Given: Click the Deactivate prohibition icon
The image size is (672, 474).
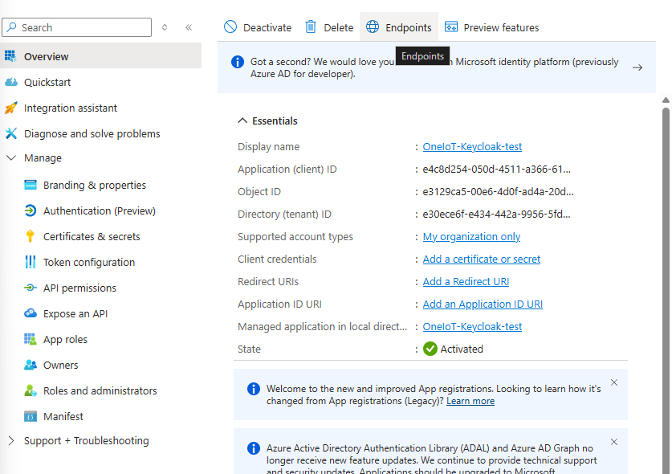Looking at the screenshot, I should tap(230, 27).
